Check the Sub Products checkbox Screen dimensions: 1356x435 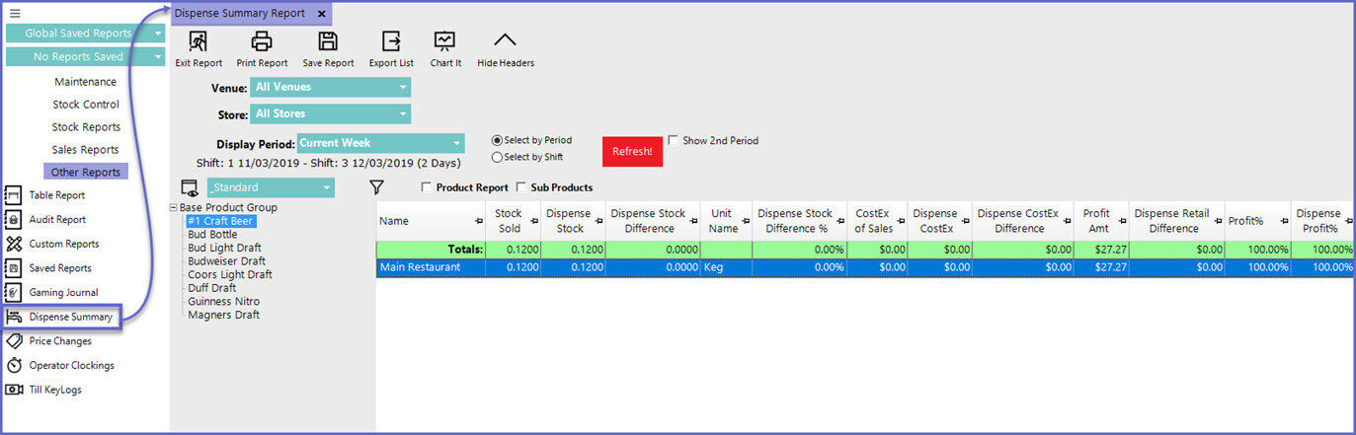click(x=520, y=187)
